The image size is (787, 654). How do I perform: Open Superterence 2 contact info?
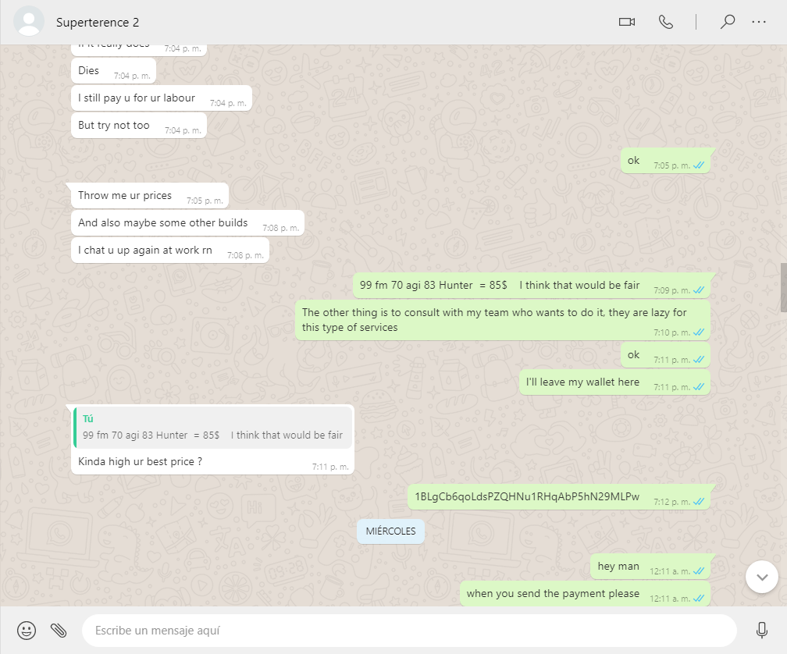tap(98, 23)
